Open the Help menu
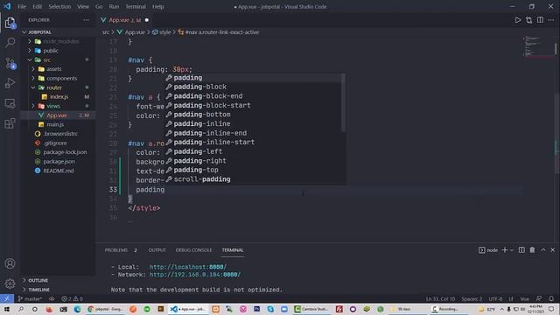The width and height of the screenshot is (560, 315). pos(157,6)
